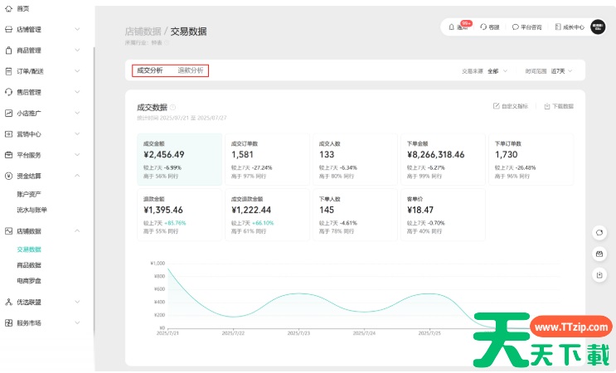Image resolution: width=616 pixels, height=373 pixels.
Task: Click the 自定义指标 button
Action: pyautogui.click(x=512, y=106)
